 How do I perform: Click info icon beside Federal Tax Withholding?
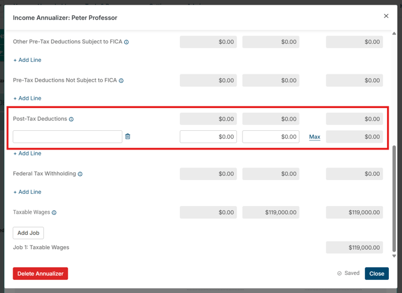80,174
